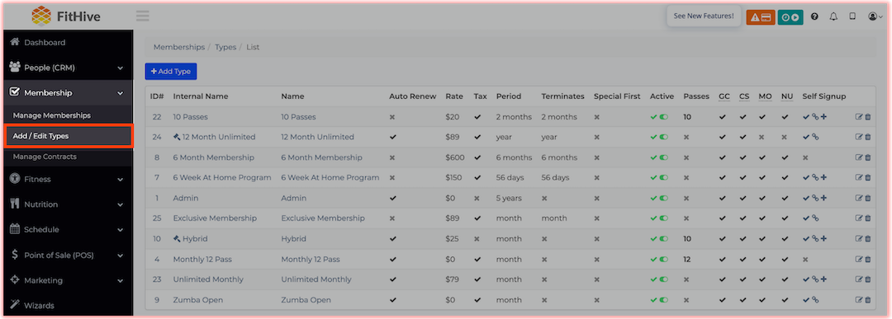Viewport: 892px width, 319px height.
Task: Toggle Active switch for Admin row
Action: point(664,198)
